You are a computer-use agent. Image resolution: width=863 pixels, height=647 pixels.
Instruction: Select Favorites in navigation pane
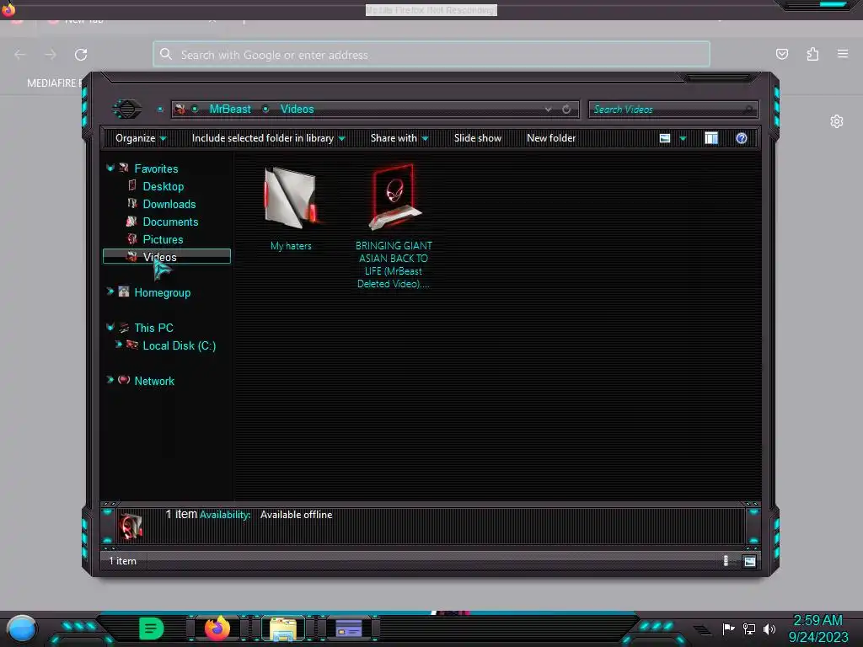pos(156,168)
